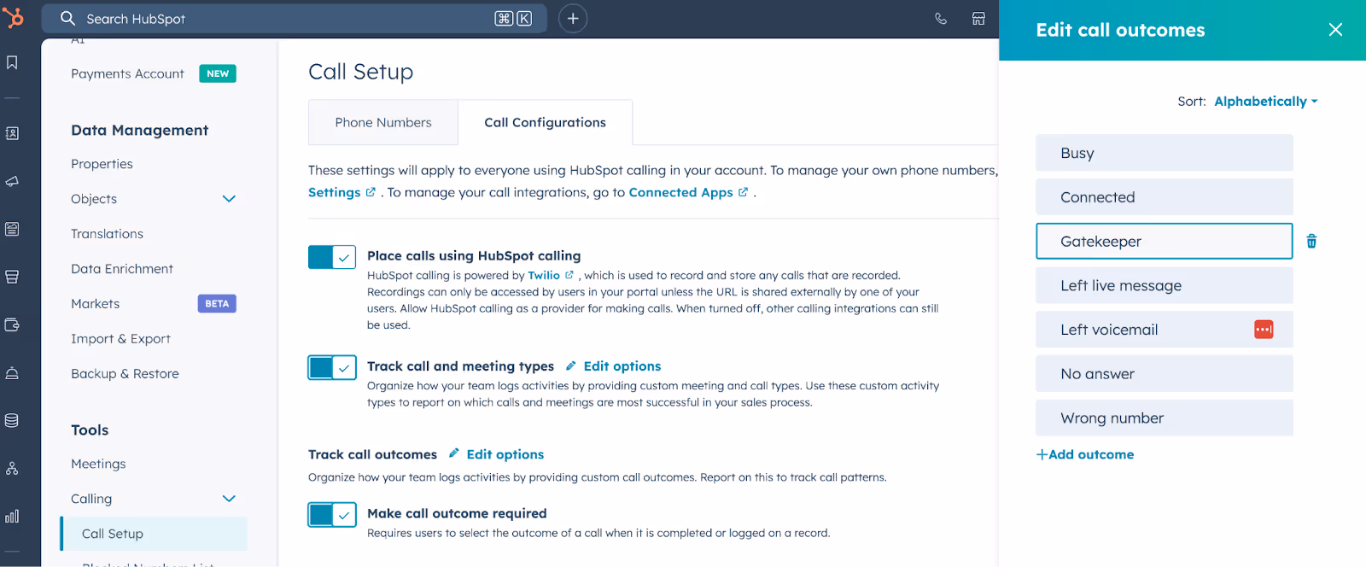The image size is (1366, 567).
Task: Open Import & Export in the sidebar
Action: [120, 339]
